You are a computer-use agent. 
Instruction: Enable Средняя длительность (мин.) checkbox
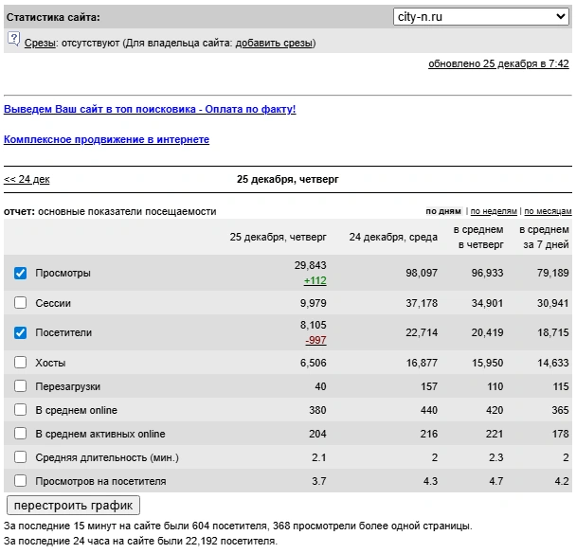click(x=21, y=457)
